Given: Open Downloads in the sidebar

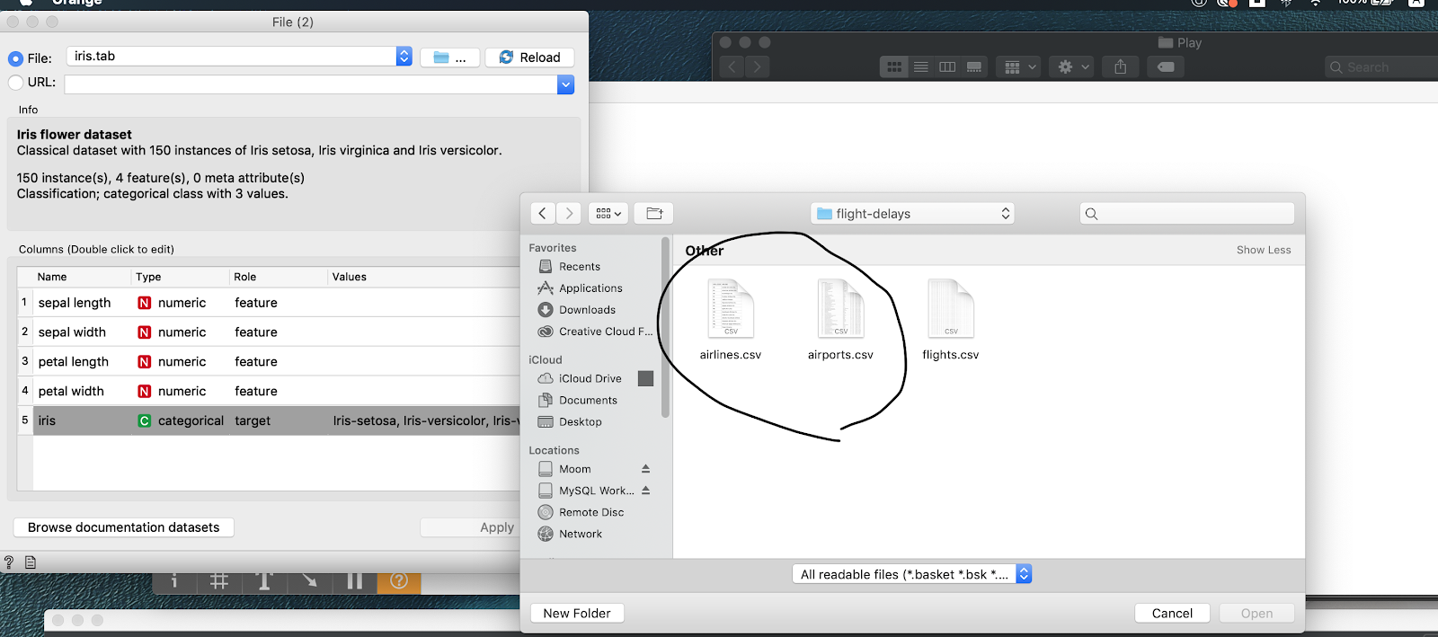Looking at the screenshot, I should [x=587, y=310].
